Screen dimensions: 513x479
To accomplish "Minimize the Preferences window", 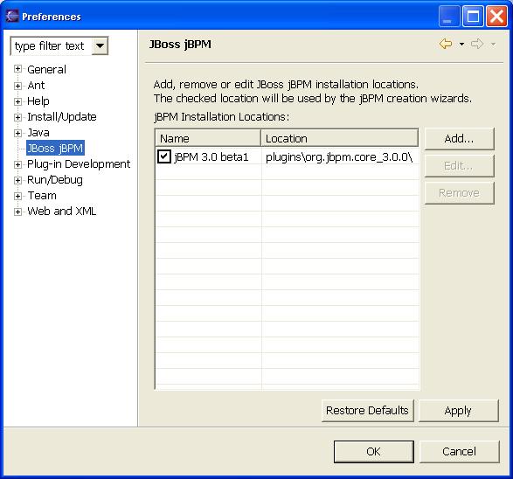I will [449, 16].
